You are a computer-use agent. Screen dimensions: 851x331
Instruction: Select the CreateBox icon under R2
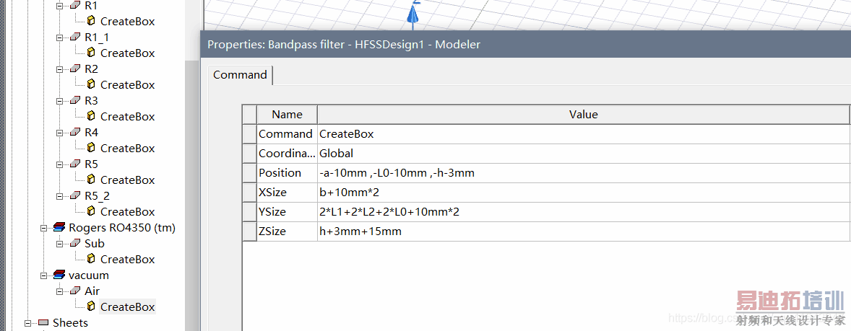click(91, 84)
